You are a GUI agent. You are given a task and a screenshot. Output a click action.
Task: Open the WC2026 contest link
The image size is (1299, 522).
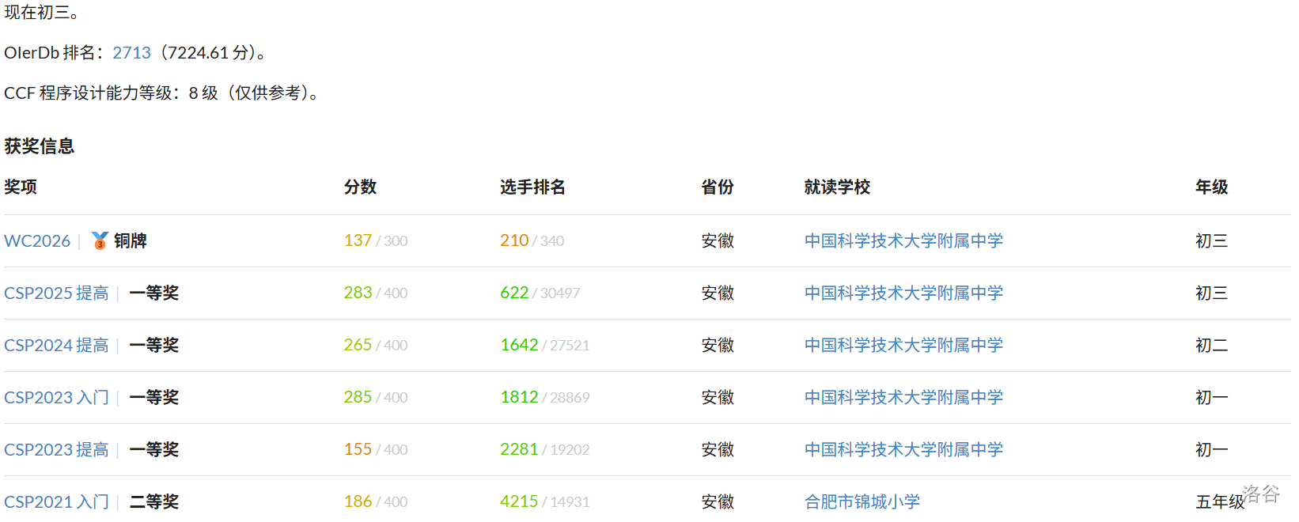point(37,240)
